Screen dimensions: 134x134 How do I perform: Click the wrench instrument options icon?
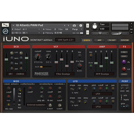point(5,25)
